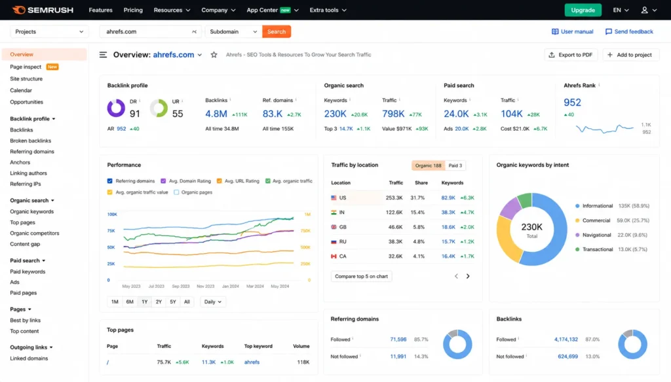Click the DR donut chart icon
Viewport: 671px width, 382px height.
(x=116, y=108)
